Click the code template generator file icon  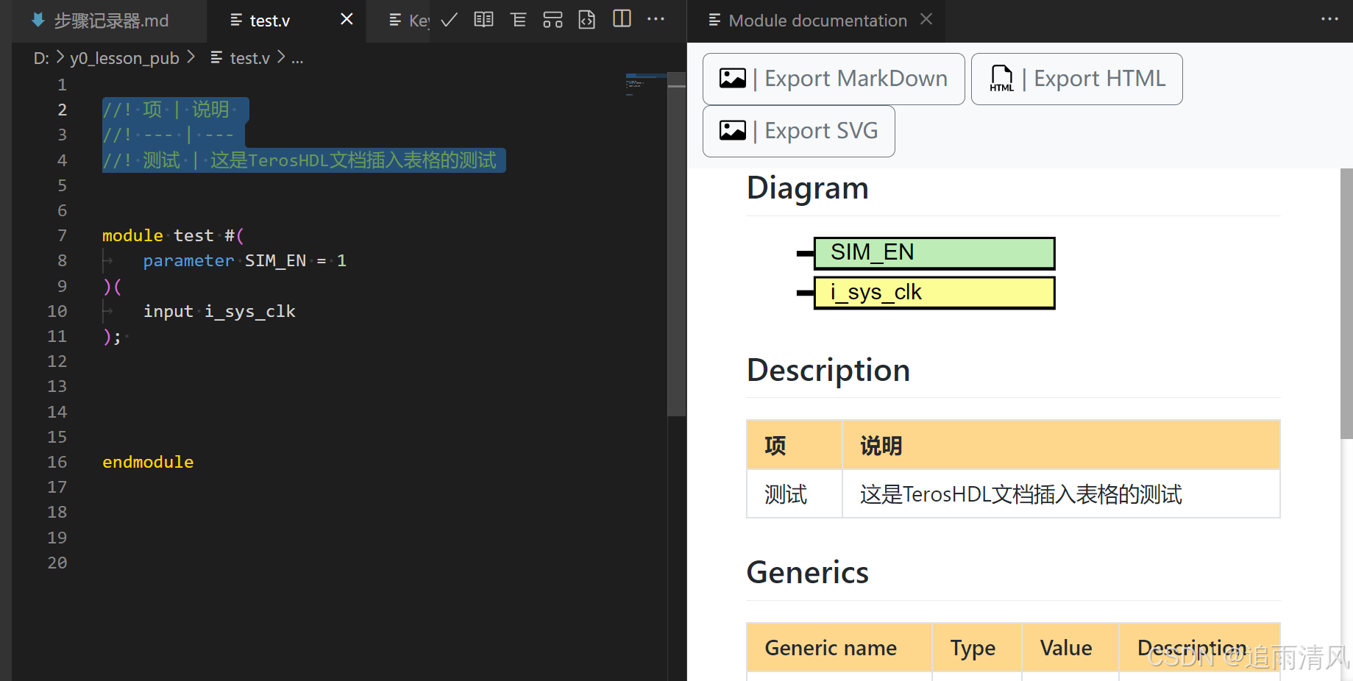click(x=586, y=20)
